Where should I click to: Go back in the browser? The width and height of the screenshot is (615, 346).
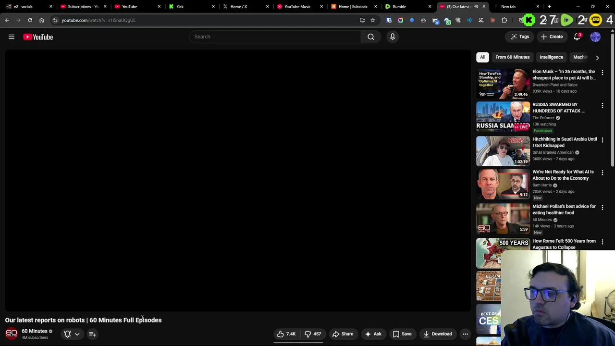7,20
